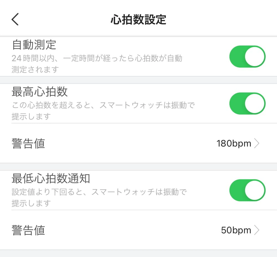Screen dimensions: 277x257
Task: Disable the 最高心拍数 alert toggle
Action: (x=247, y=104)
